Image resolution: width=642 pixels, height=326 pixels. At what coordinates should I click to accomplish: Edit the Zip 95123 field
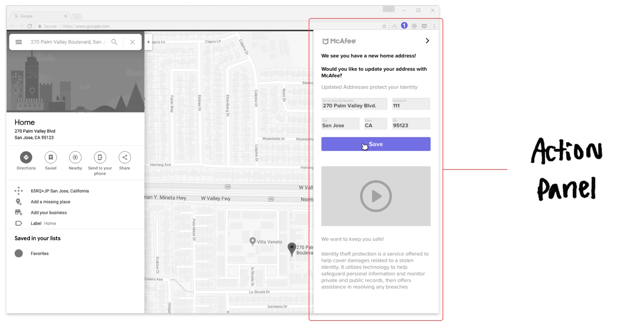click(411, 124)
